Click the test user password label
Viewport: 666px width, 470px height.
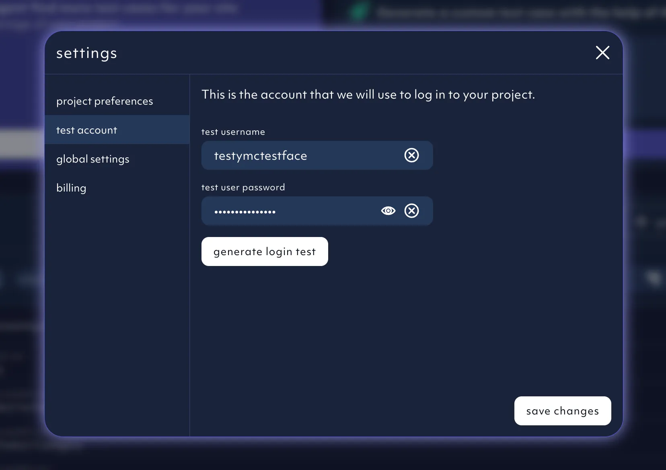(x=243, y=187)
